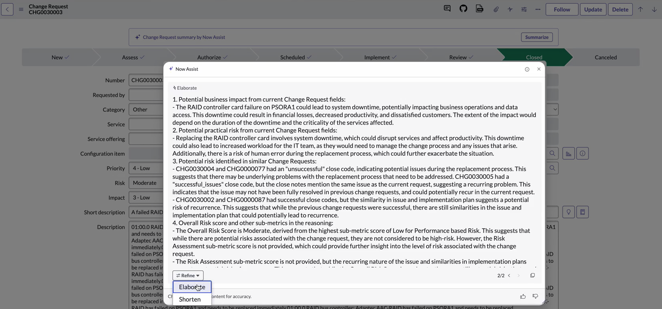Image resolution: width=662 pixels, height=309 pixels.
Task: Click the Short description field
Action: pyautogui.click(x=146, y=212)
